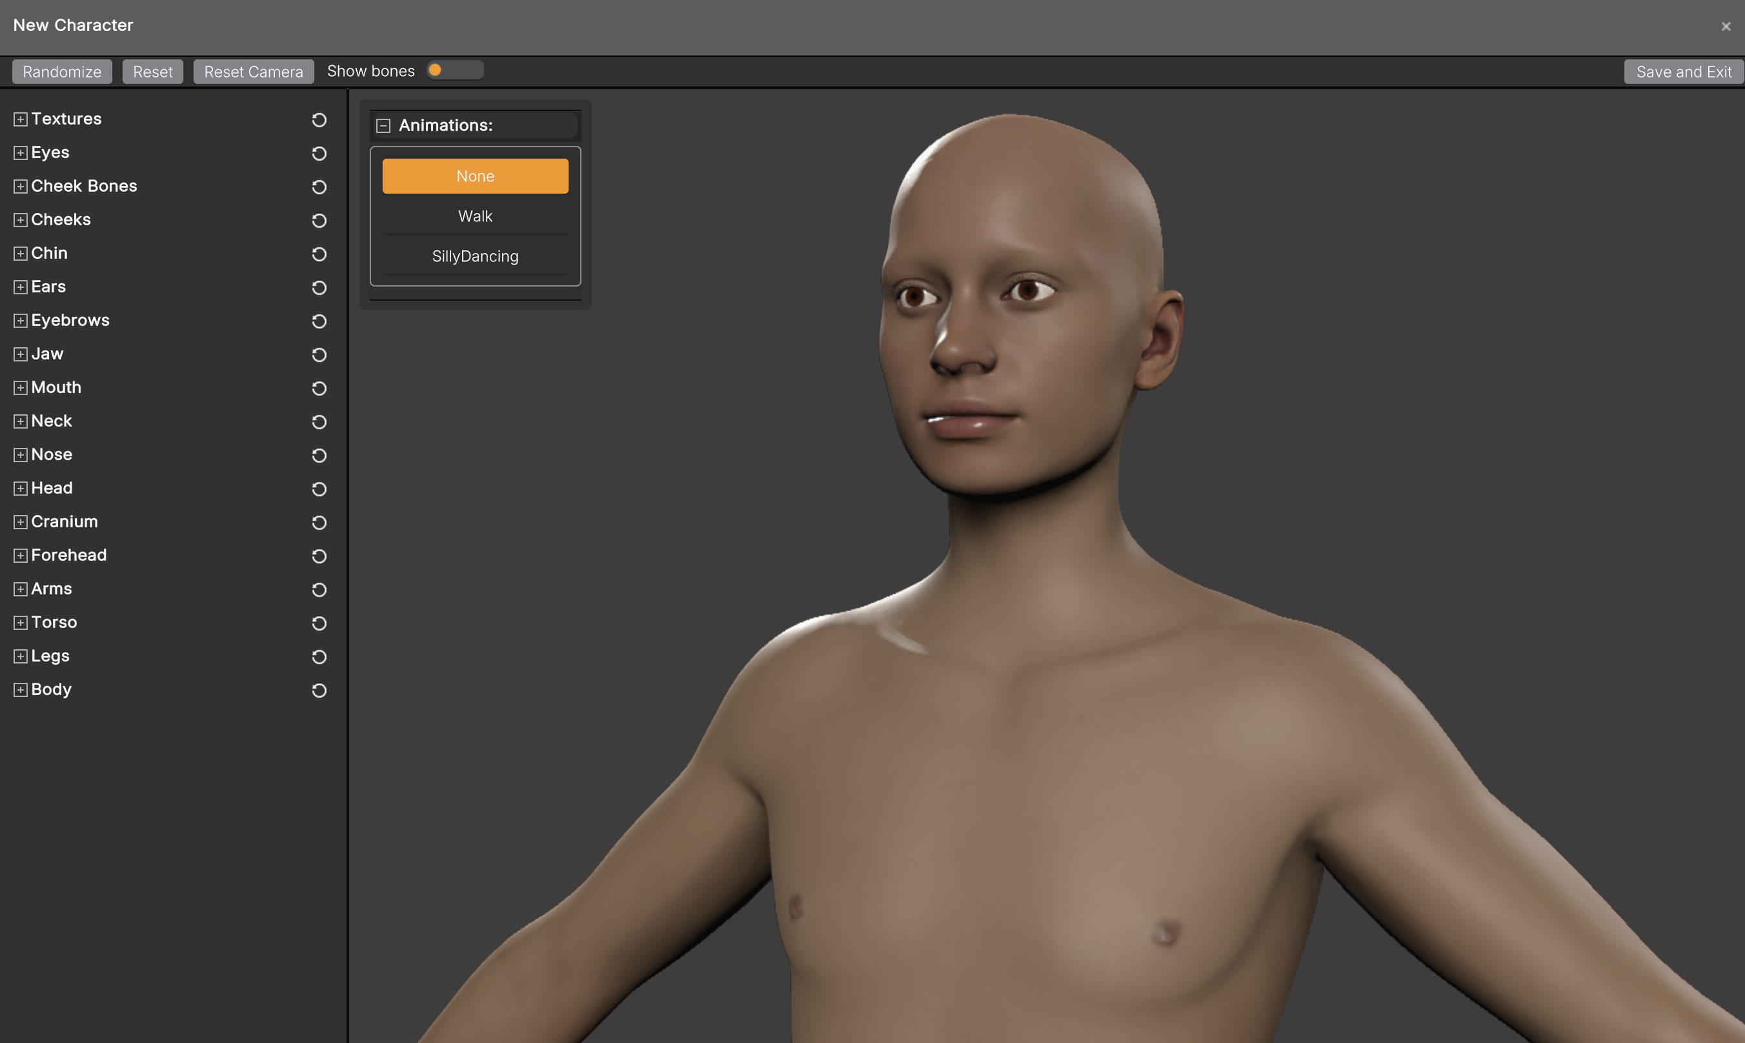
Task: Click the Reset button in toolbar
Action: (152, 72)
